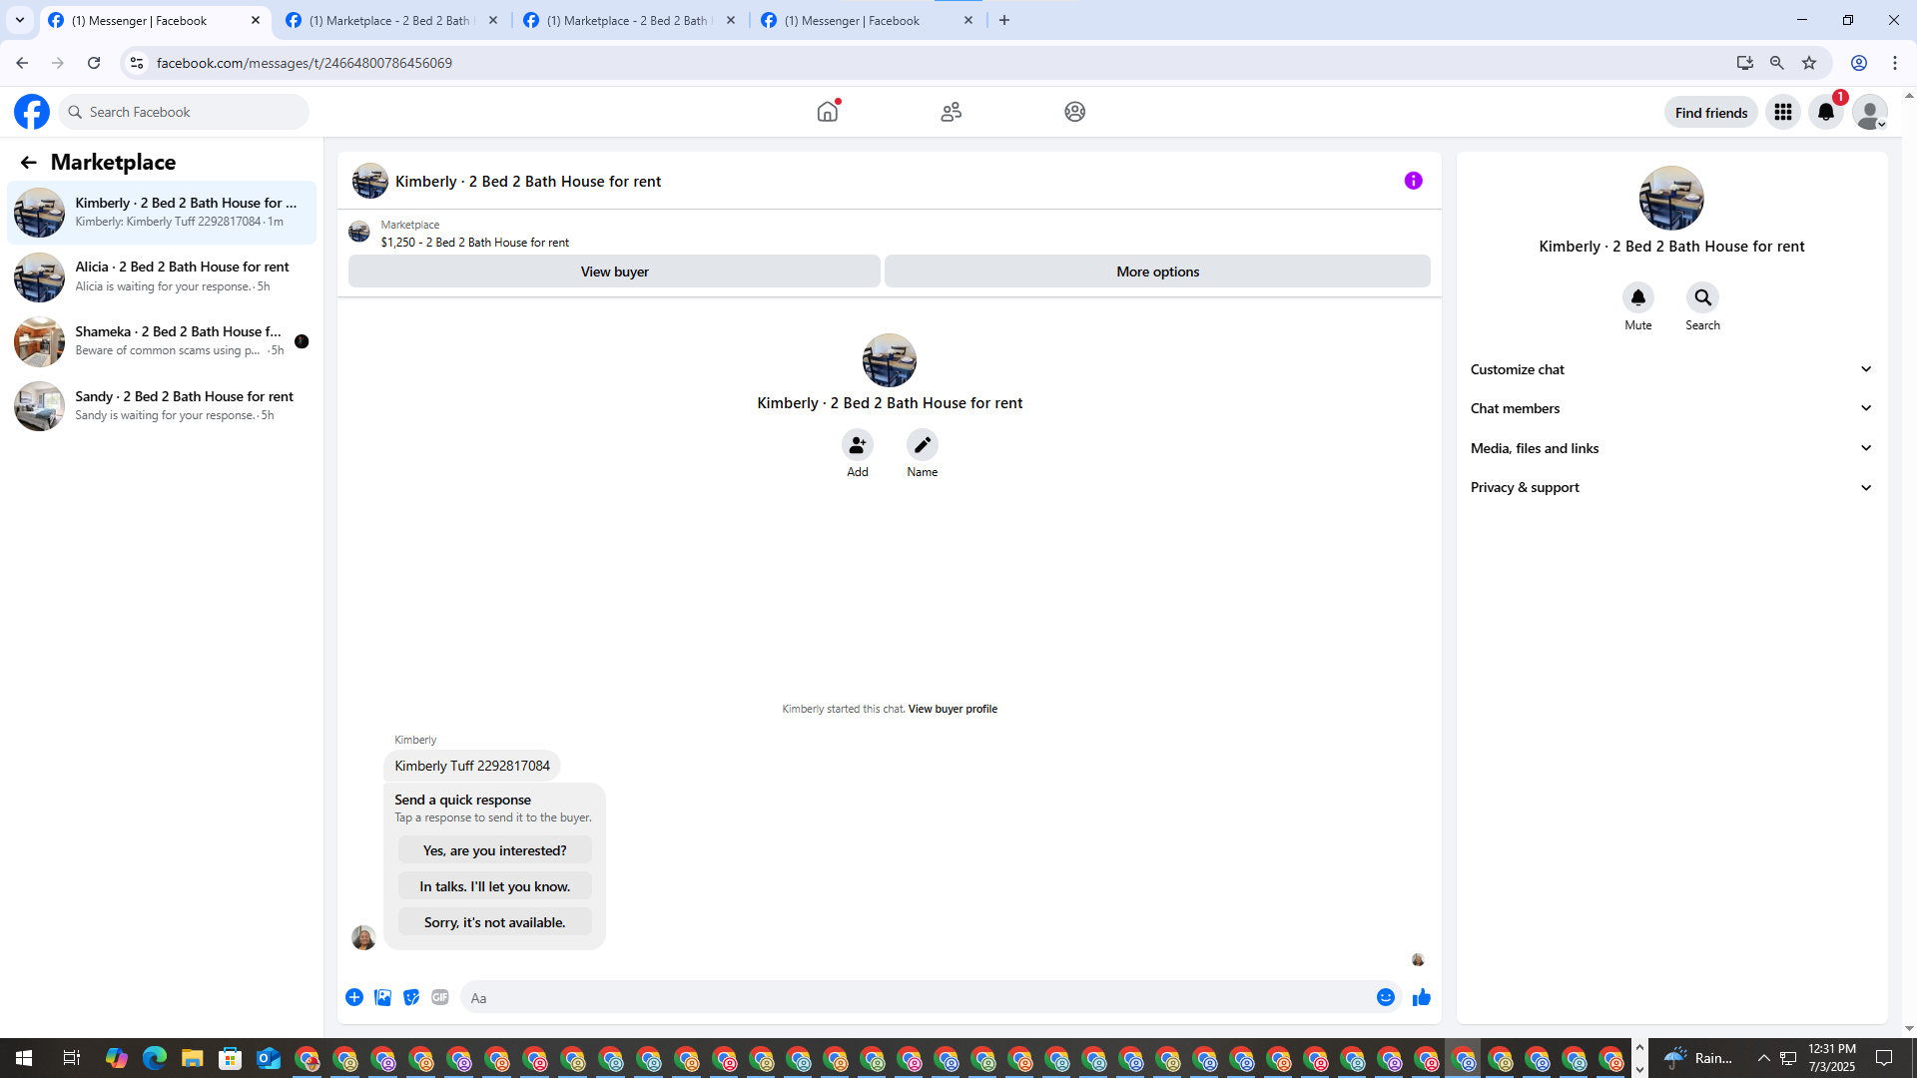The image size is (1917, 1078).
Task: Send quick reply 'Yes, are you interested?'
Action: 494,850
